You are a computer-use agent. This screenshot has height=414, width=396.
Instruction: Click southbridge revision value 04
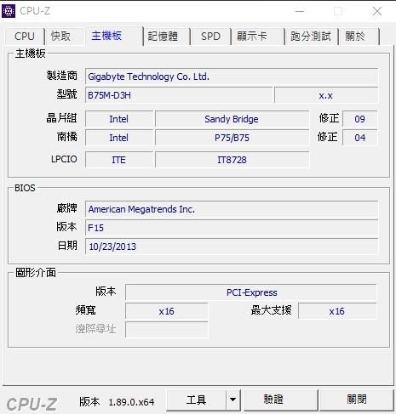click(x=360, y=138)
